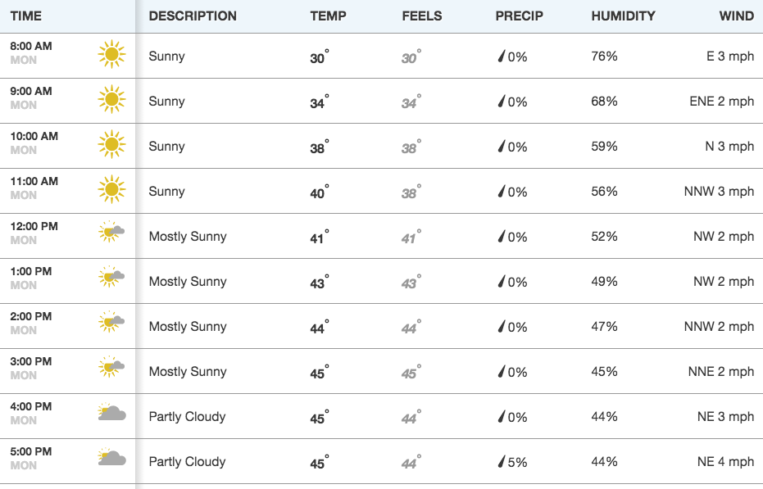763x489 pixels.
Task: Click the sun icon beside 11:00 AM
Action: click(x=111, y=189)
